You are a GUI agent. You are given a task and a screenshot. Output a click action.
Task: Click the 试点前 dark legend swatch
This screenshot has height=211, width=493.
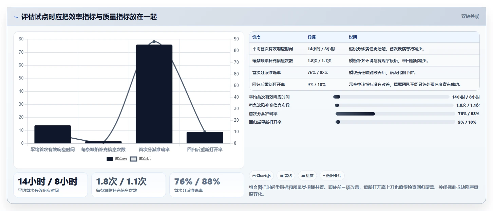pos(110,159)
